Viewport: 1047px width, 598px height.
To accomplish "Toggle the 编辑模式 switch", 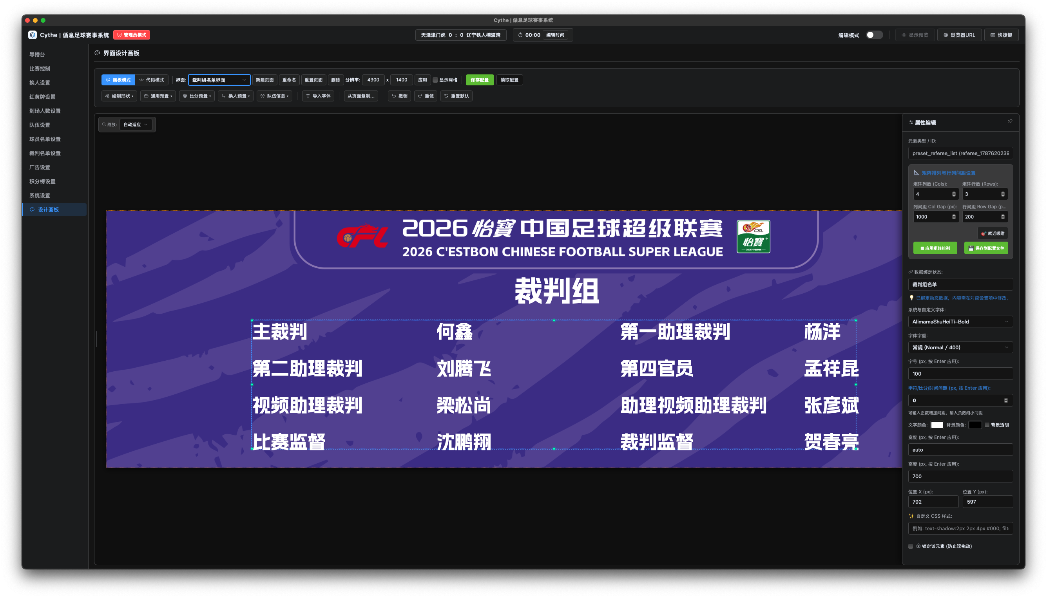I will (873, 35).
